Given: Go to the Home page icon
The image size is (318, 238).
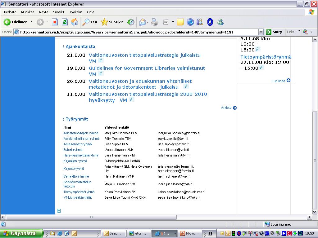Looking at the screenshot, I should click(75, 22).
